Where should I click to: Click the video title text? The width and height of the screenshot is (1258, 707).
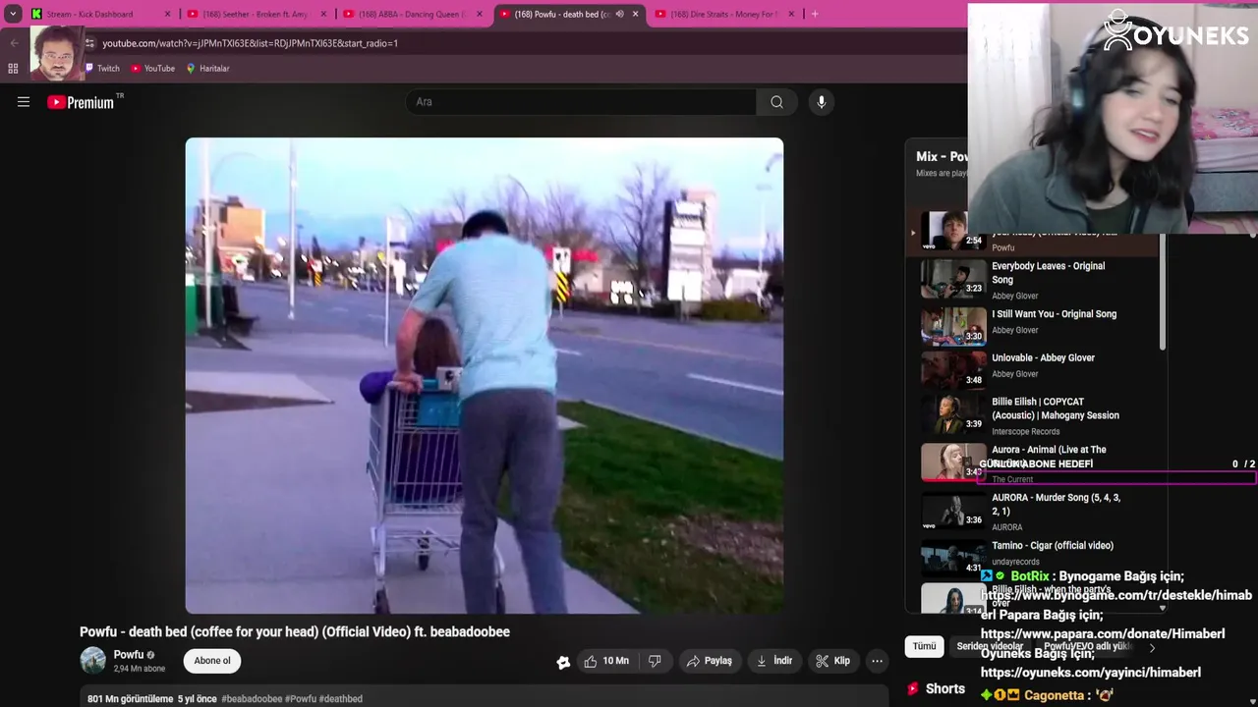(x=295, y=632)
